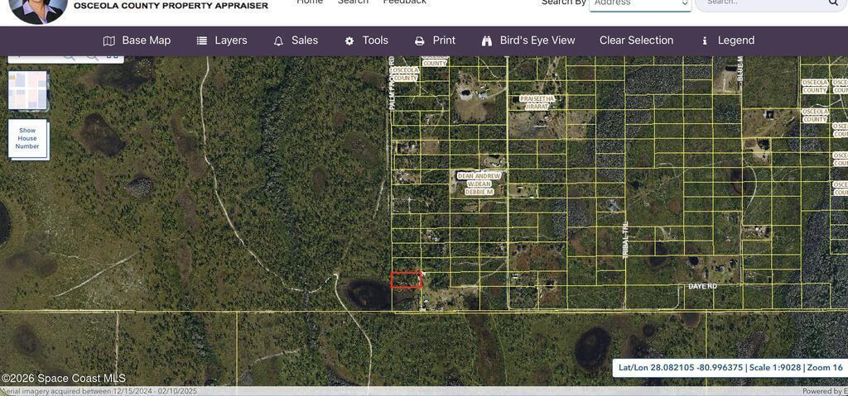Go to the Feedback link
Image resolution: width=848 pixels, height=396 pixels.
pyautogui.click(x=404, y=2)
